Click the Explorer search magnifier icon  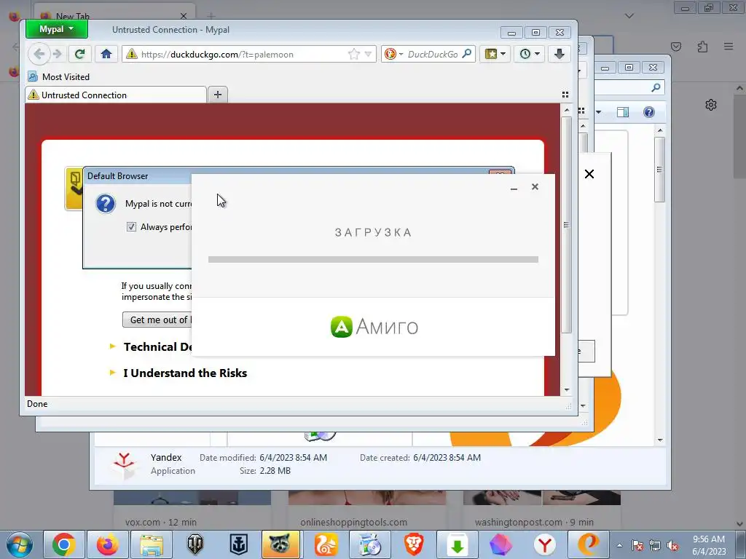[x=656, y=87]
